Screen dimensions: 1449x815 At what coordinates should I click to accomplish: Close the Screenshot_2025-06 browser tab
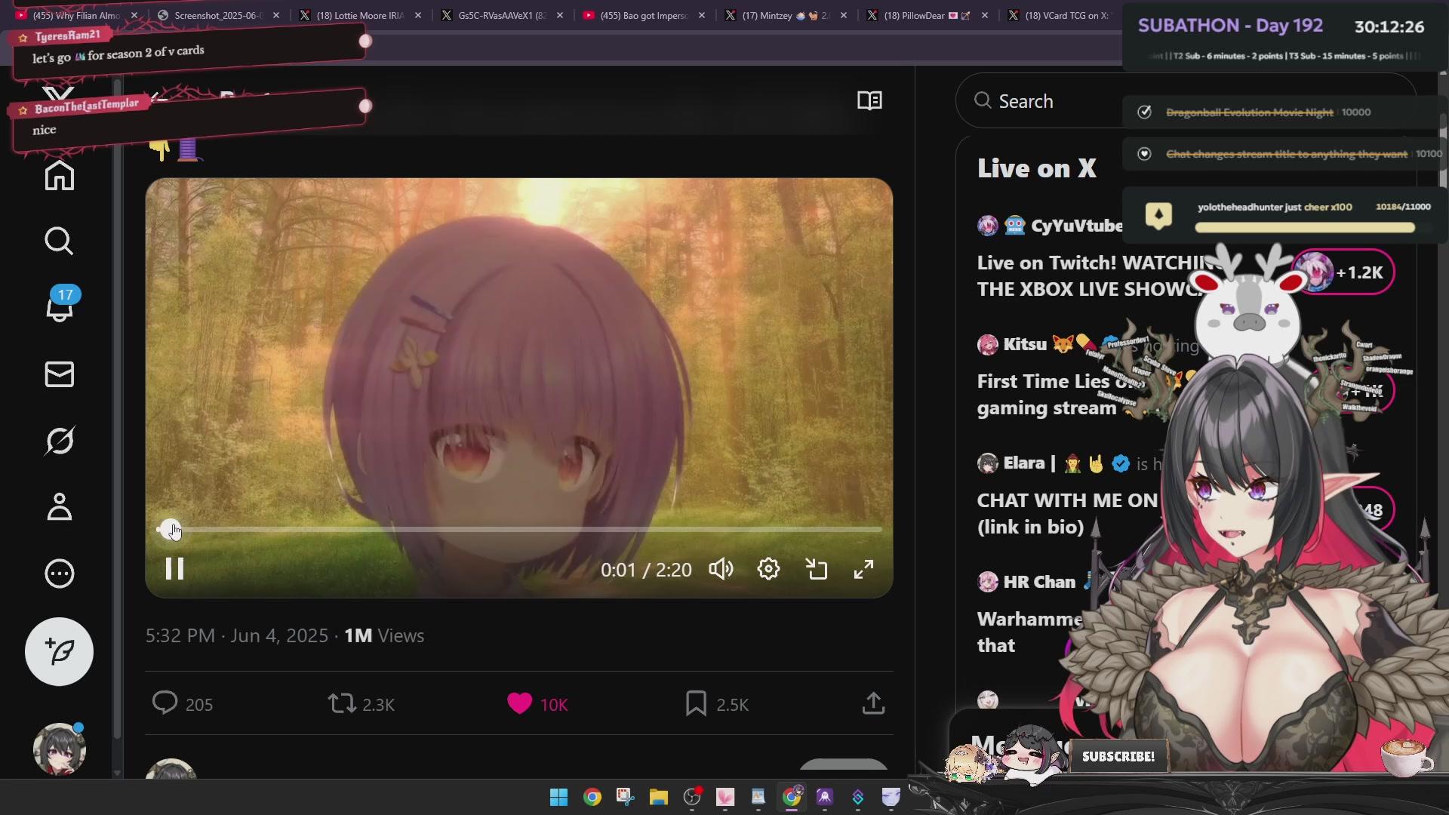coord(276,15)
